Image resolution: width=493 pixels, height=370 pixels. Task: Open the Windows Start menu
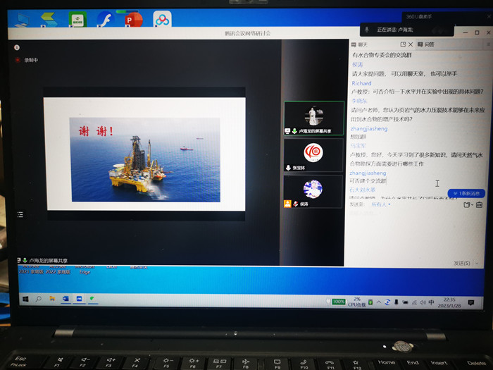(x=25, y=299)
